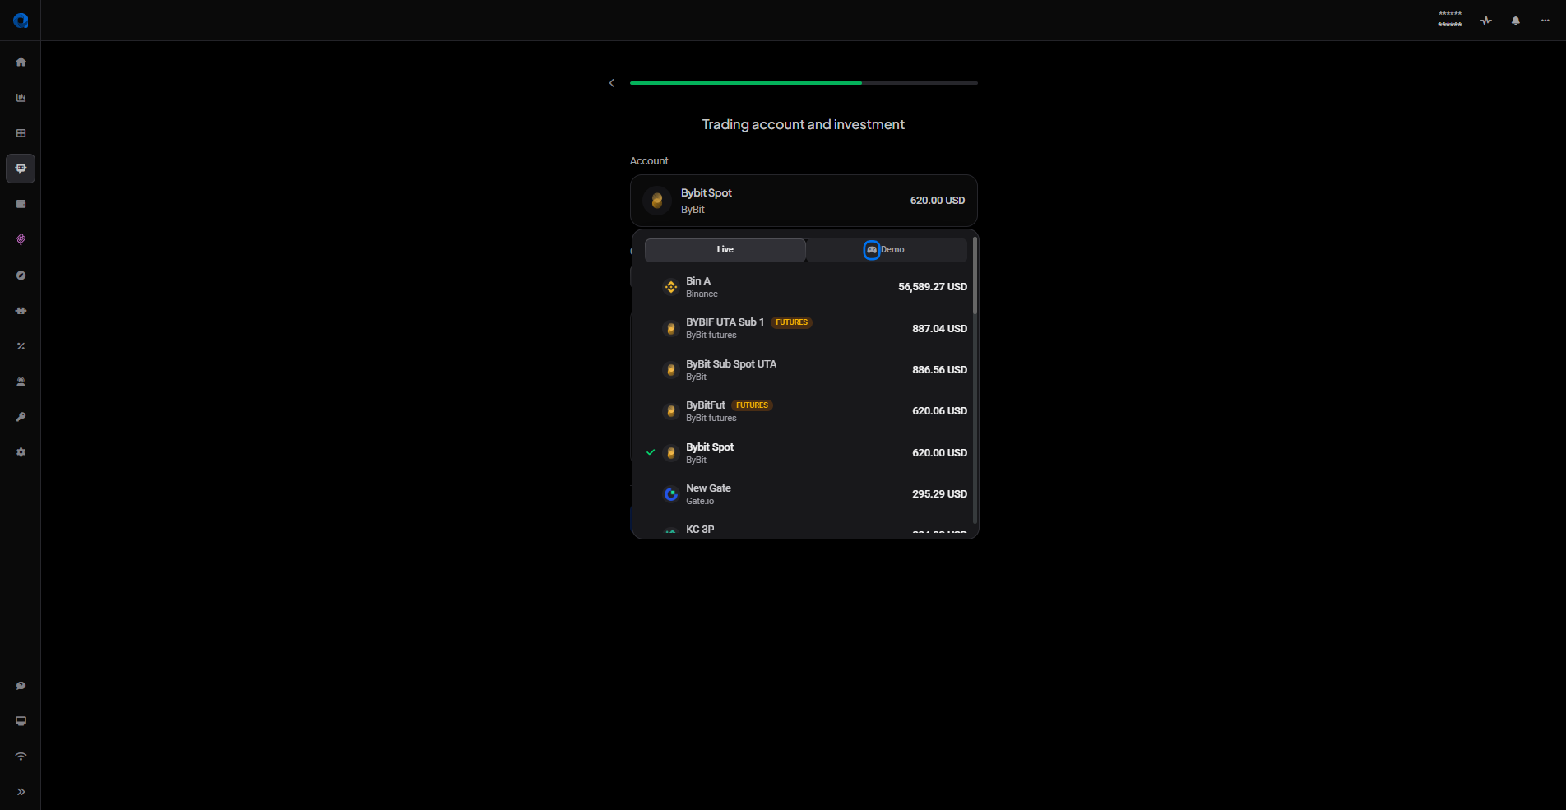The image size is (1566, 810).
Task: Open the wallet icon in the sidebar
Action: (x=21, y=204)
